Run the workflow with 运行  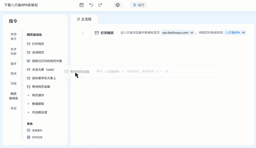pyautogui.click(x=138, y=5)
